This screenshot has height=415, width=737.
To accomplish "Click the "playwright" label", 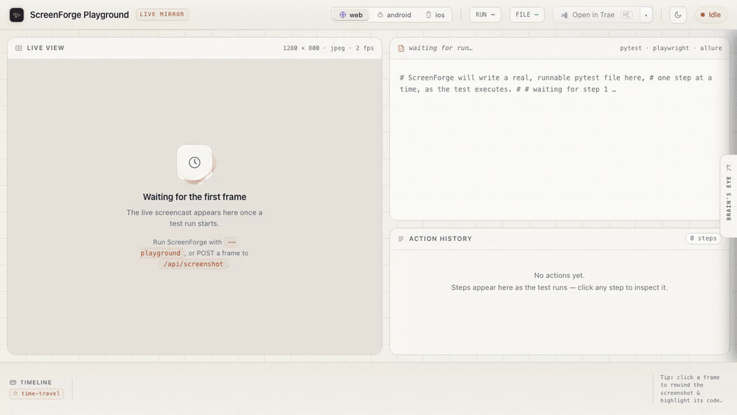I will [x=671, y=48].
